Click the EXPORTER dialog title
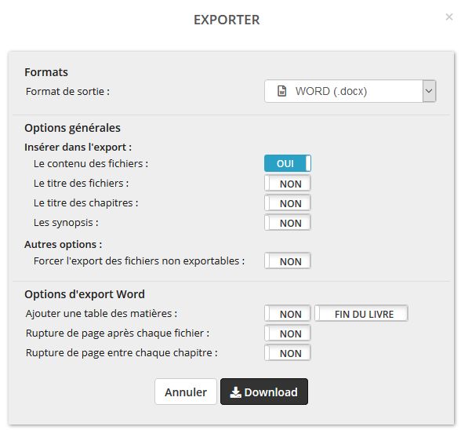This screenshot has height=430, width=461. (x=227, y=20)
